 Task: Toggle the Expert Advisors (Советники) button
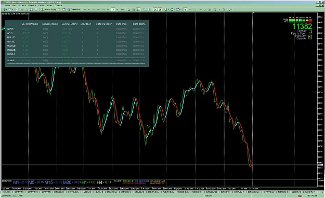point(74,9)
